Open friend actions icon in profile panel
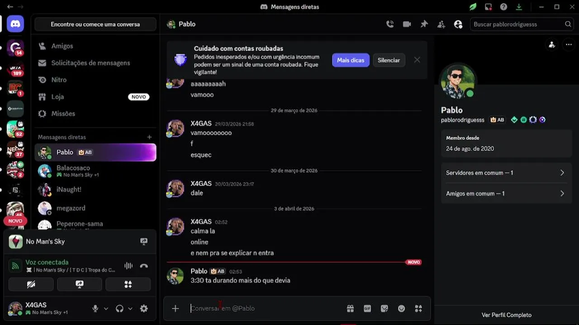 (x=551, y=45)
